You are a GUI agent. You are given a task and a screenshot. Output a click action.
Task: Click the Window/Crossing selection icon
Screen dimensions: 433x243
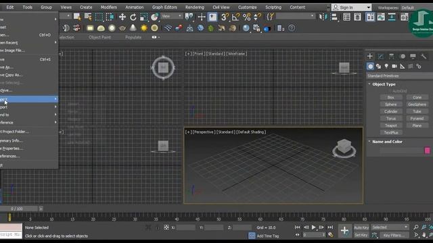point(110,17)
